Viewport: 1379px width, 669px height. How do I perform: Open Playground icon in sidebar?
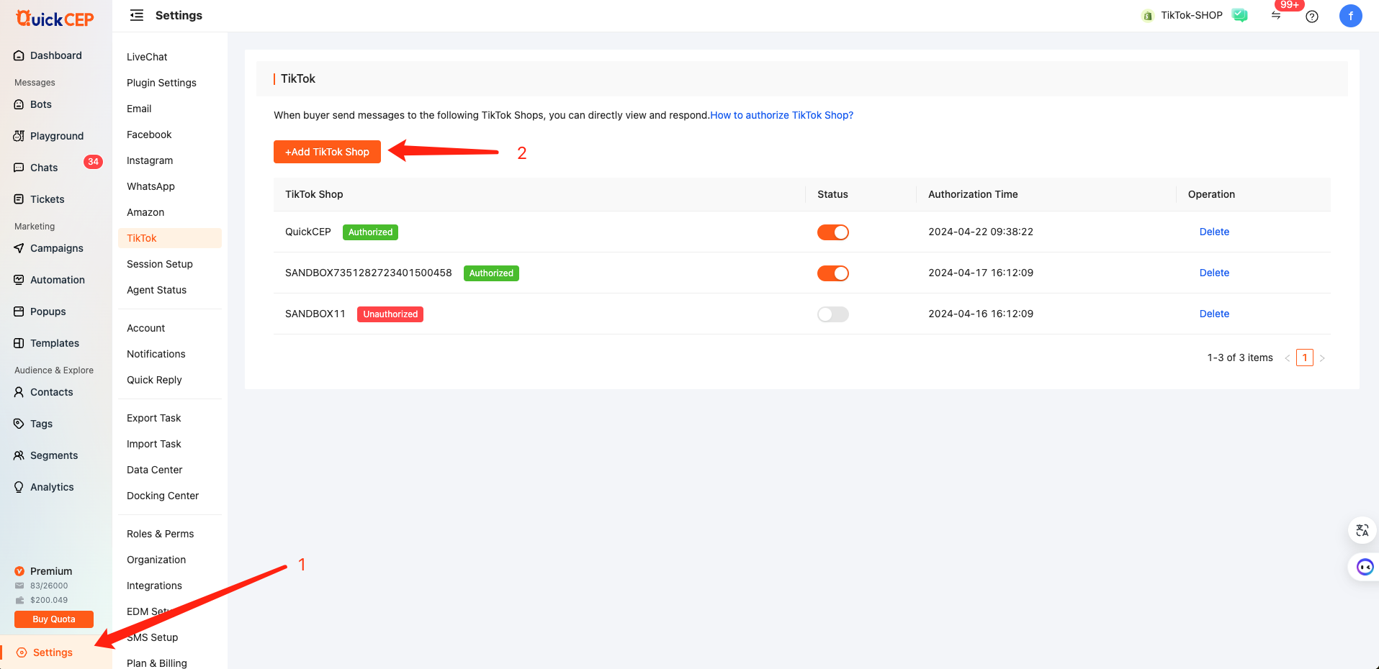click(x=19, y=136)
